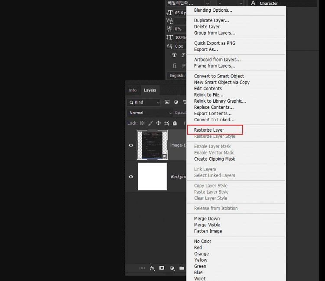The image size is (325, 281).
Task: Set layer label to No Color
Action: [x=236, y=242]
